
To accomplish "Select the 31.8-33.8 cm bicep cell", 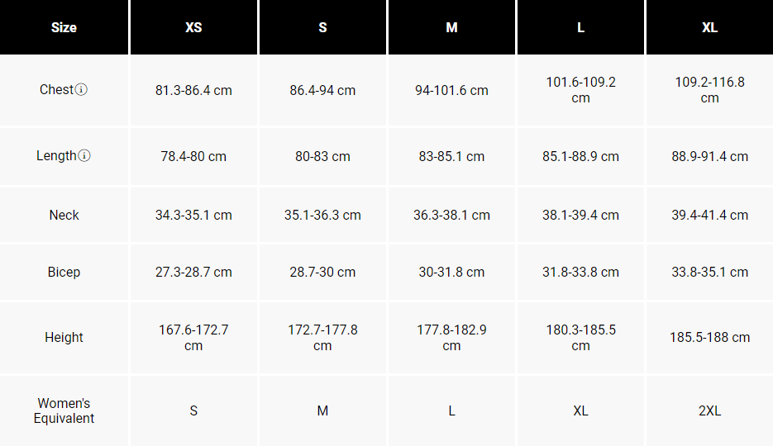I will (580, 272).
